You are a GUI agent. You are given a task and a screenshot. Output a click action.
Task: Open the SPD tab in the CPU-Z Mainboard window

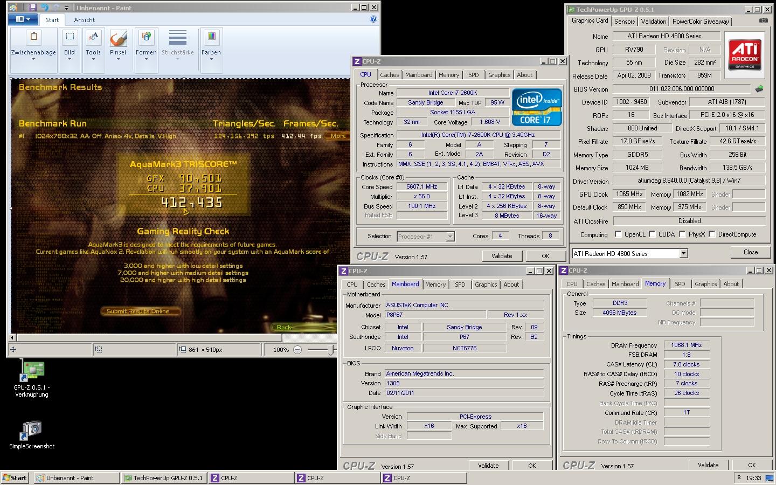point(460,285)
